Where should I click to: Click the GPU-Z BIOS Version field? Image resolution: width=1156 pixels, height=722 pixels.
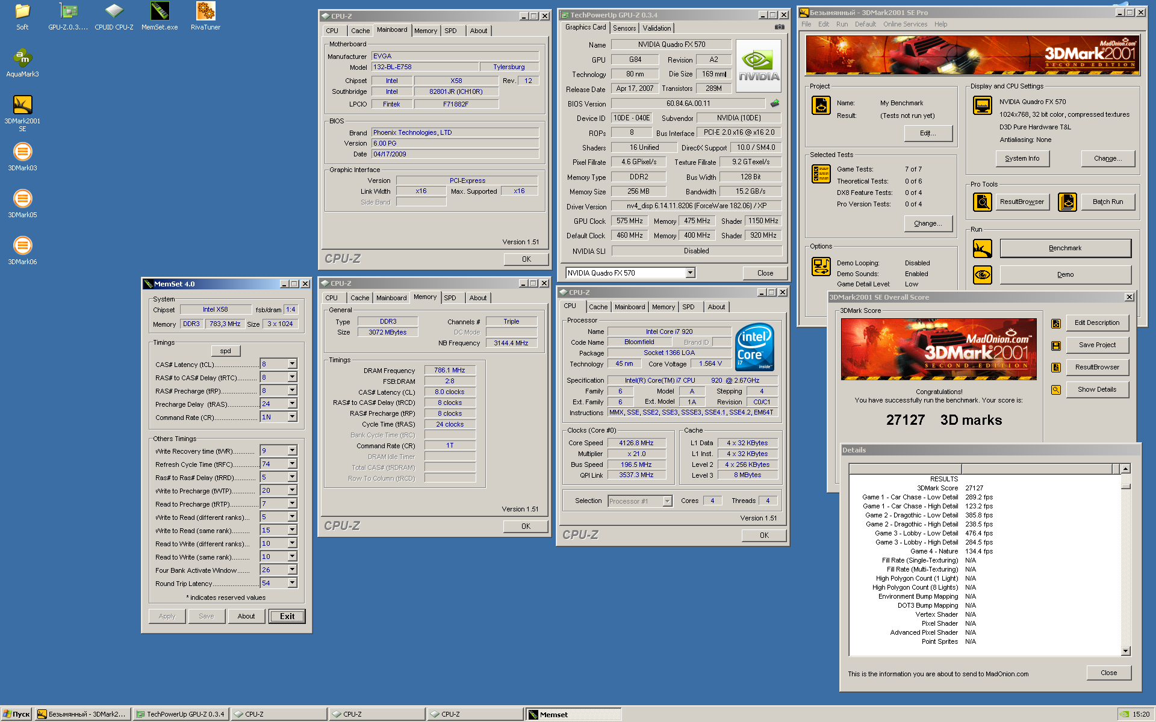coord(688,103)
